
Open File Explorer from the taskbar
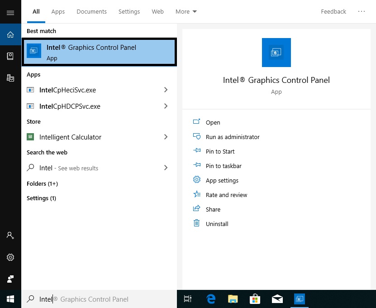233,299
